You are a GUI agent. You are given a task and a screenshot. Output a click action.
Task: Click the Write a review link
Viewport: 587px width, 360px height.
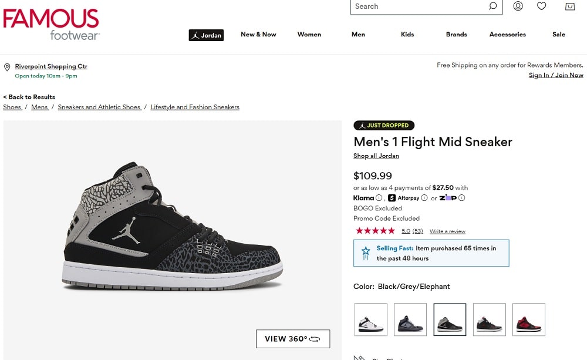pos(447,231)
